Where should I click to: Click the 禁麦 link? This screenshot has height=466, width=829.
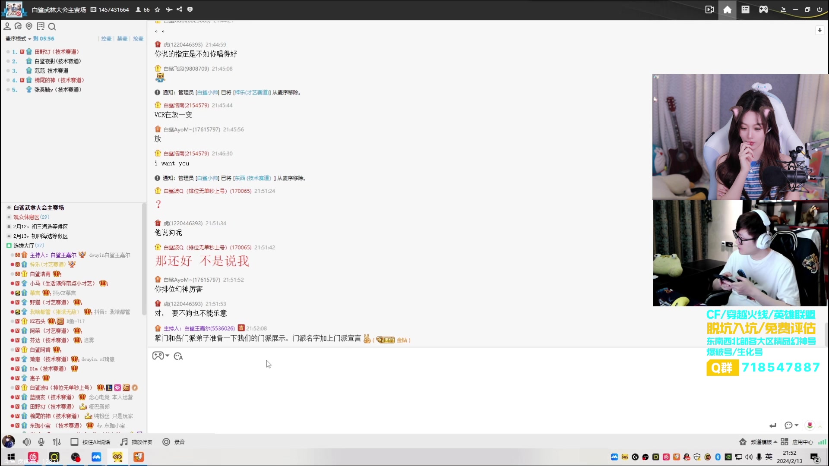click(122, 39)
